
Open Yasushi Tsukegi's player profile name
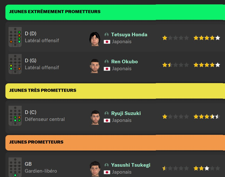coord(131,165)
